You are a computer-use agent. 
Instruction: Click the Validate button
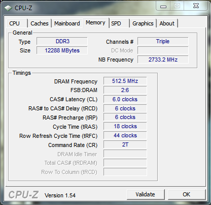[x=146, y=194]
